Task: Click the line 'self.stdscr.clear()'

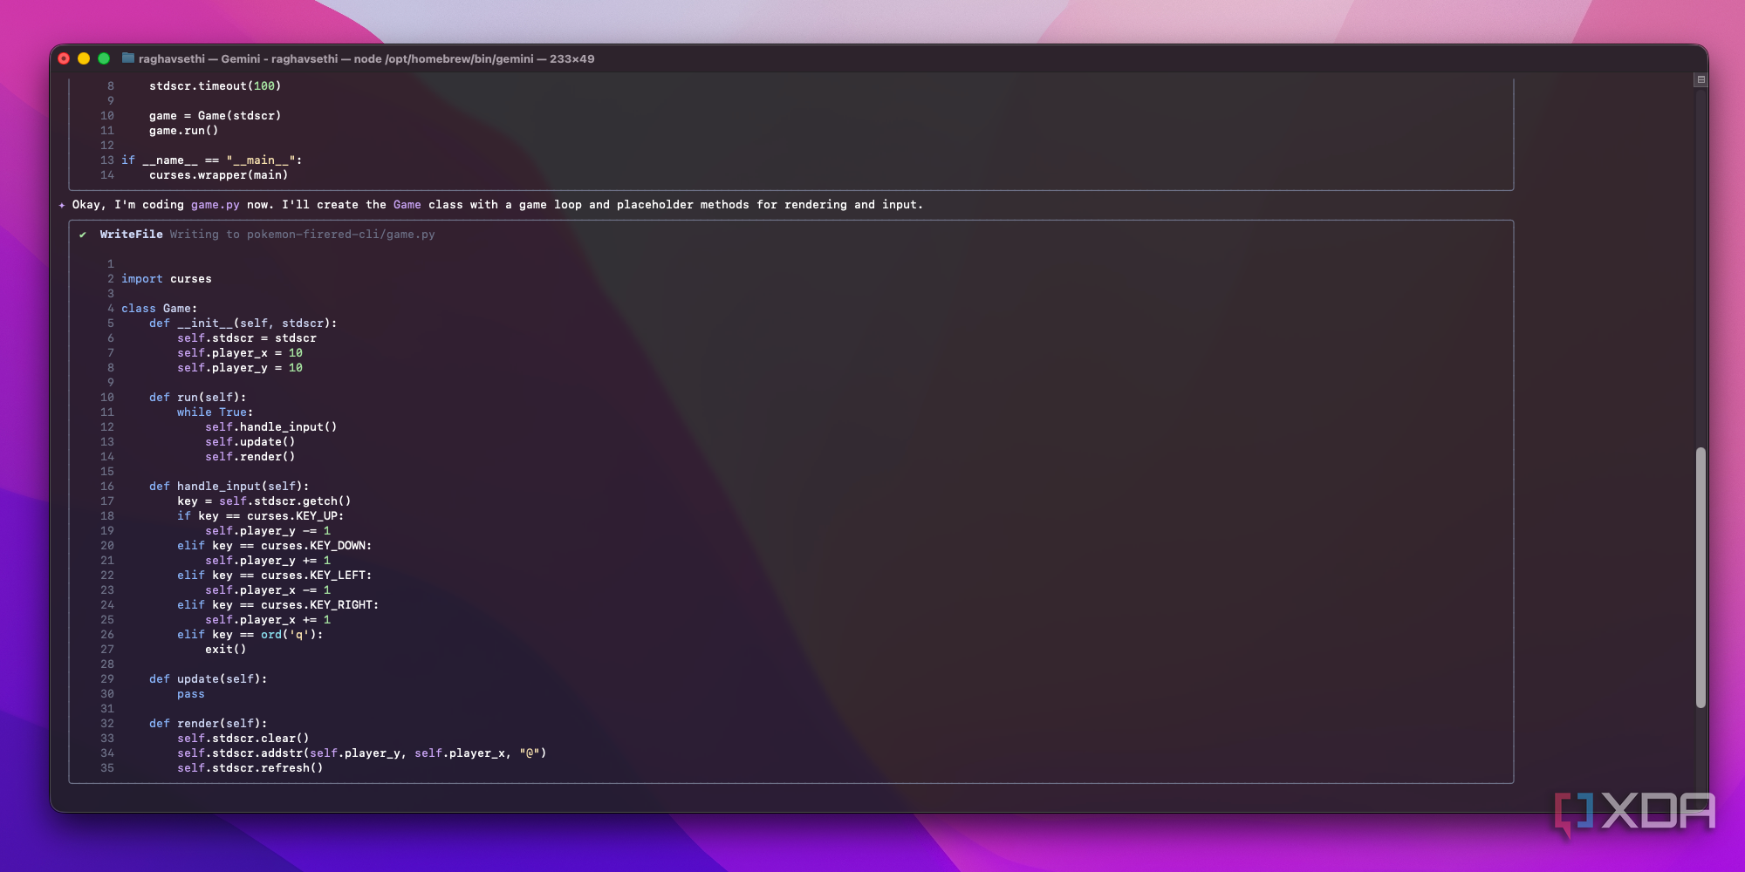Action: (243, 739)
